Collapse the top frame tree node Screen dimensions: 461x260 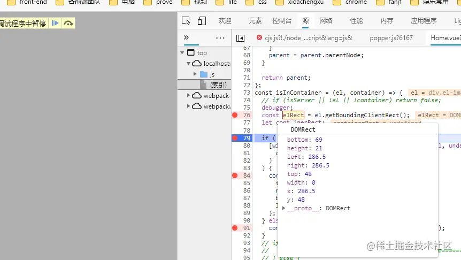coord(182,52)
